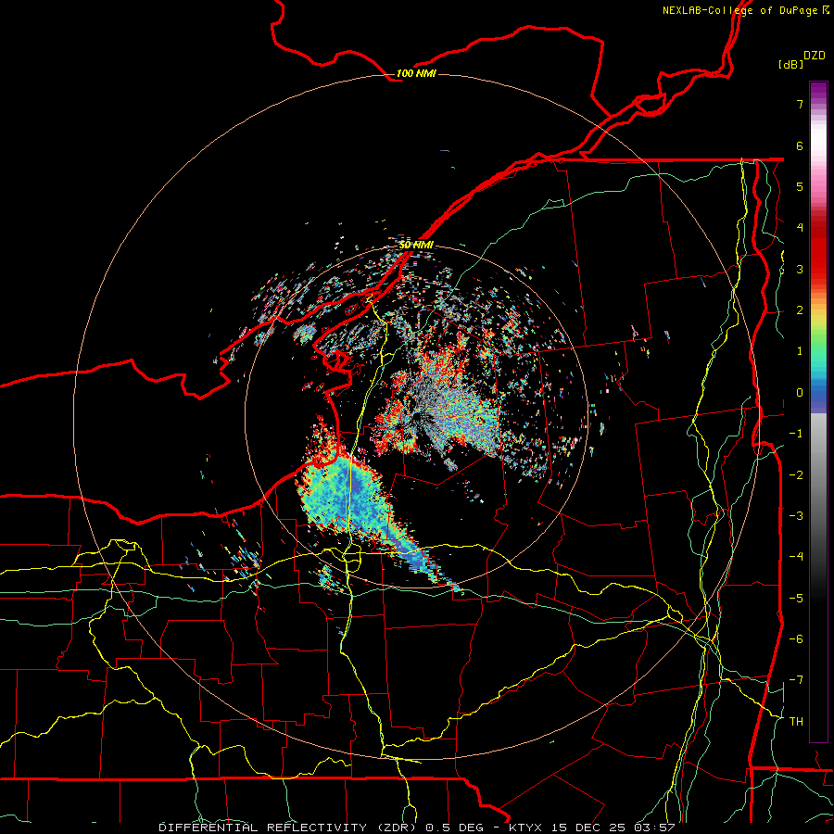834x834 pixels.
Task: Click the 6 value on the color scale
Action: click(x=799, y=145)
